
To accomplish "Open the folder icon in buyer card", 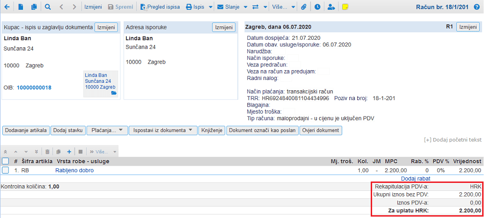I will pos(113,93).
